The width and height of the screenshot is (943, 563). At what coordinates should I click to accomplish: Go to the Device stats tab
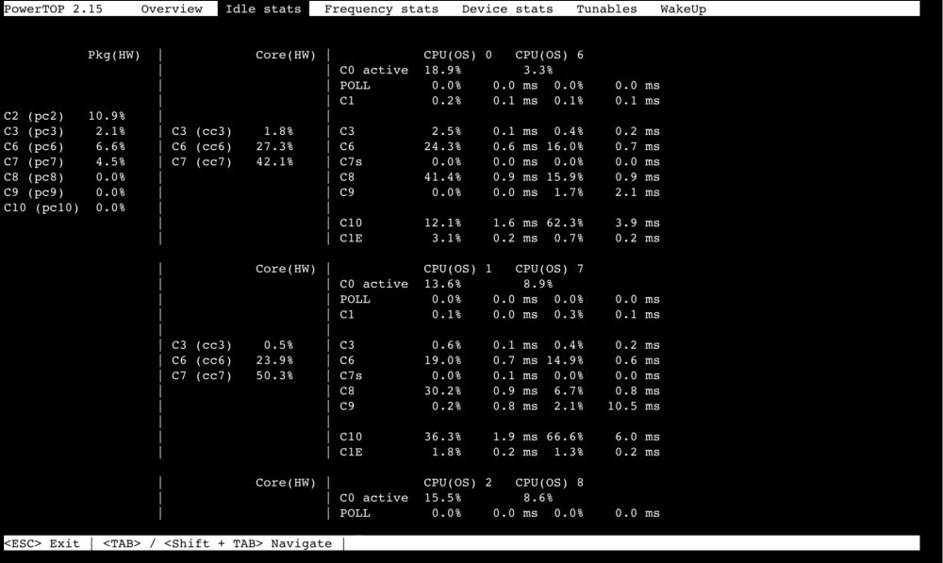507,9
